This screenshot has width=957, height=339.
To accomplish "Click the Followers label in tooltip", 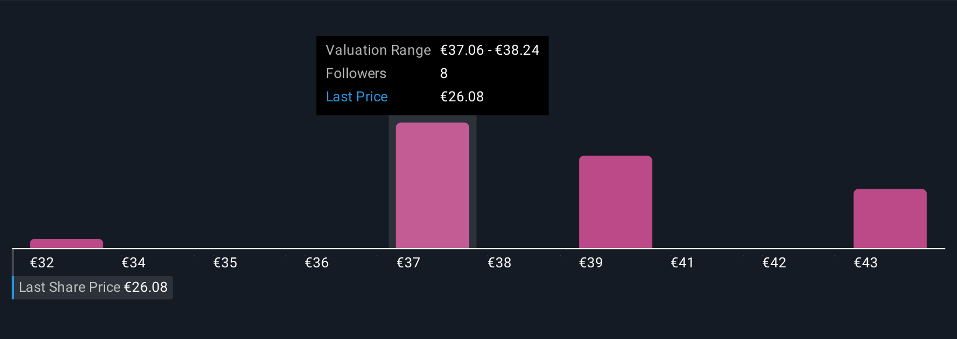I will click(356, 73).
